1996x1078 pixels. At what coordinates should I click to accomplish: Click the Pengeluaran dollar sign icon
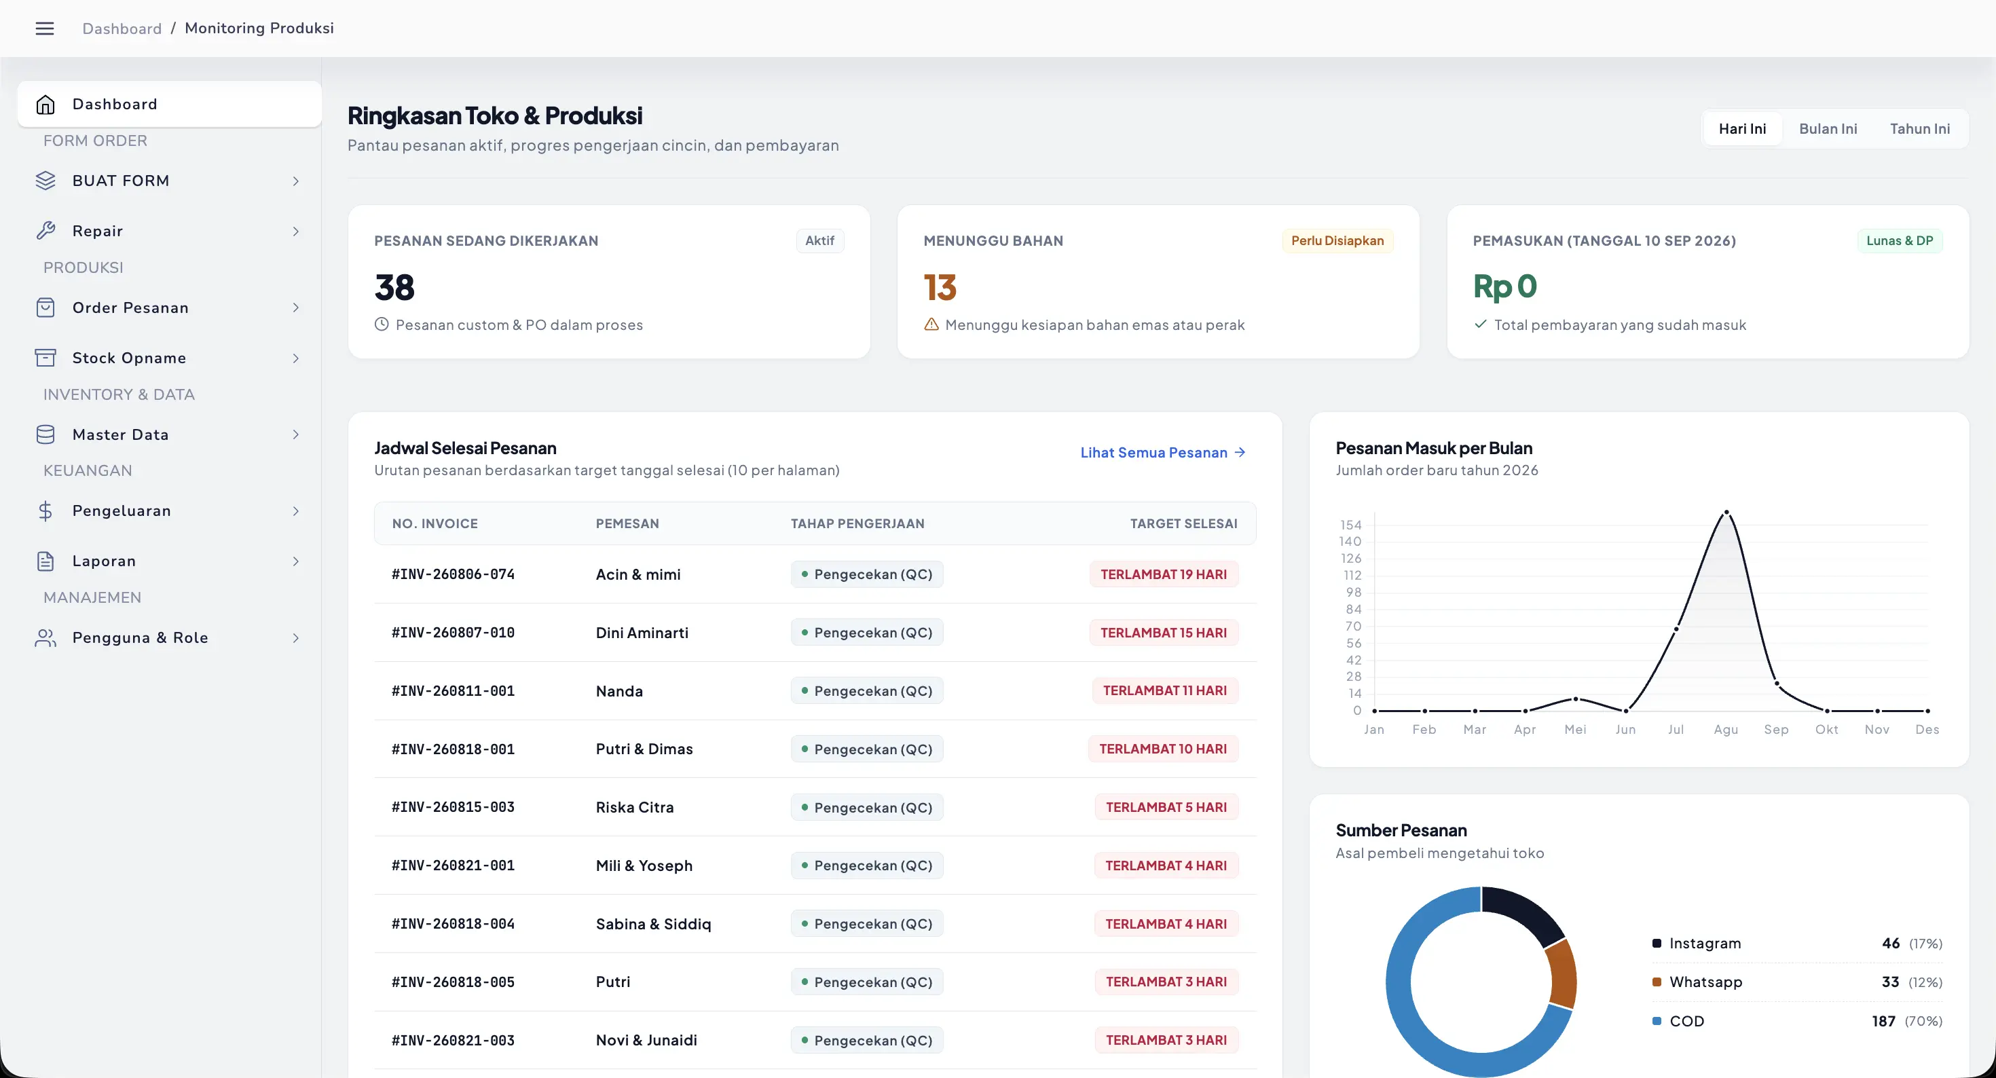coord(45,510)
